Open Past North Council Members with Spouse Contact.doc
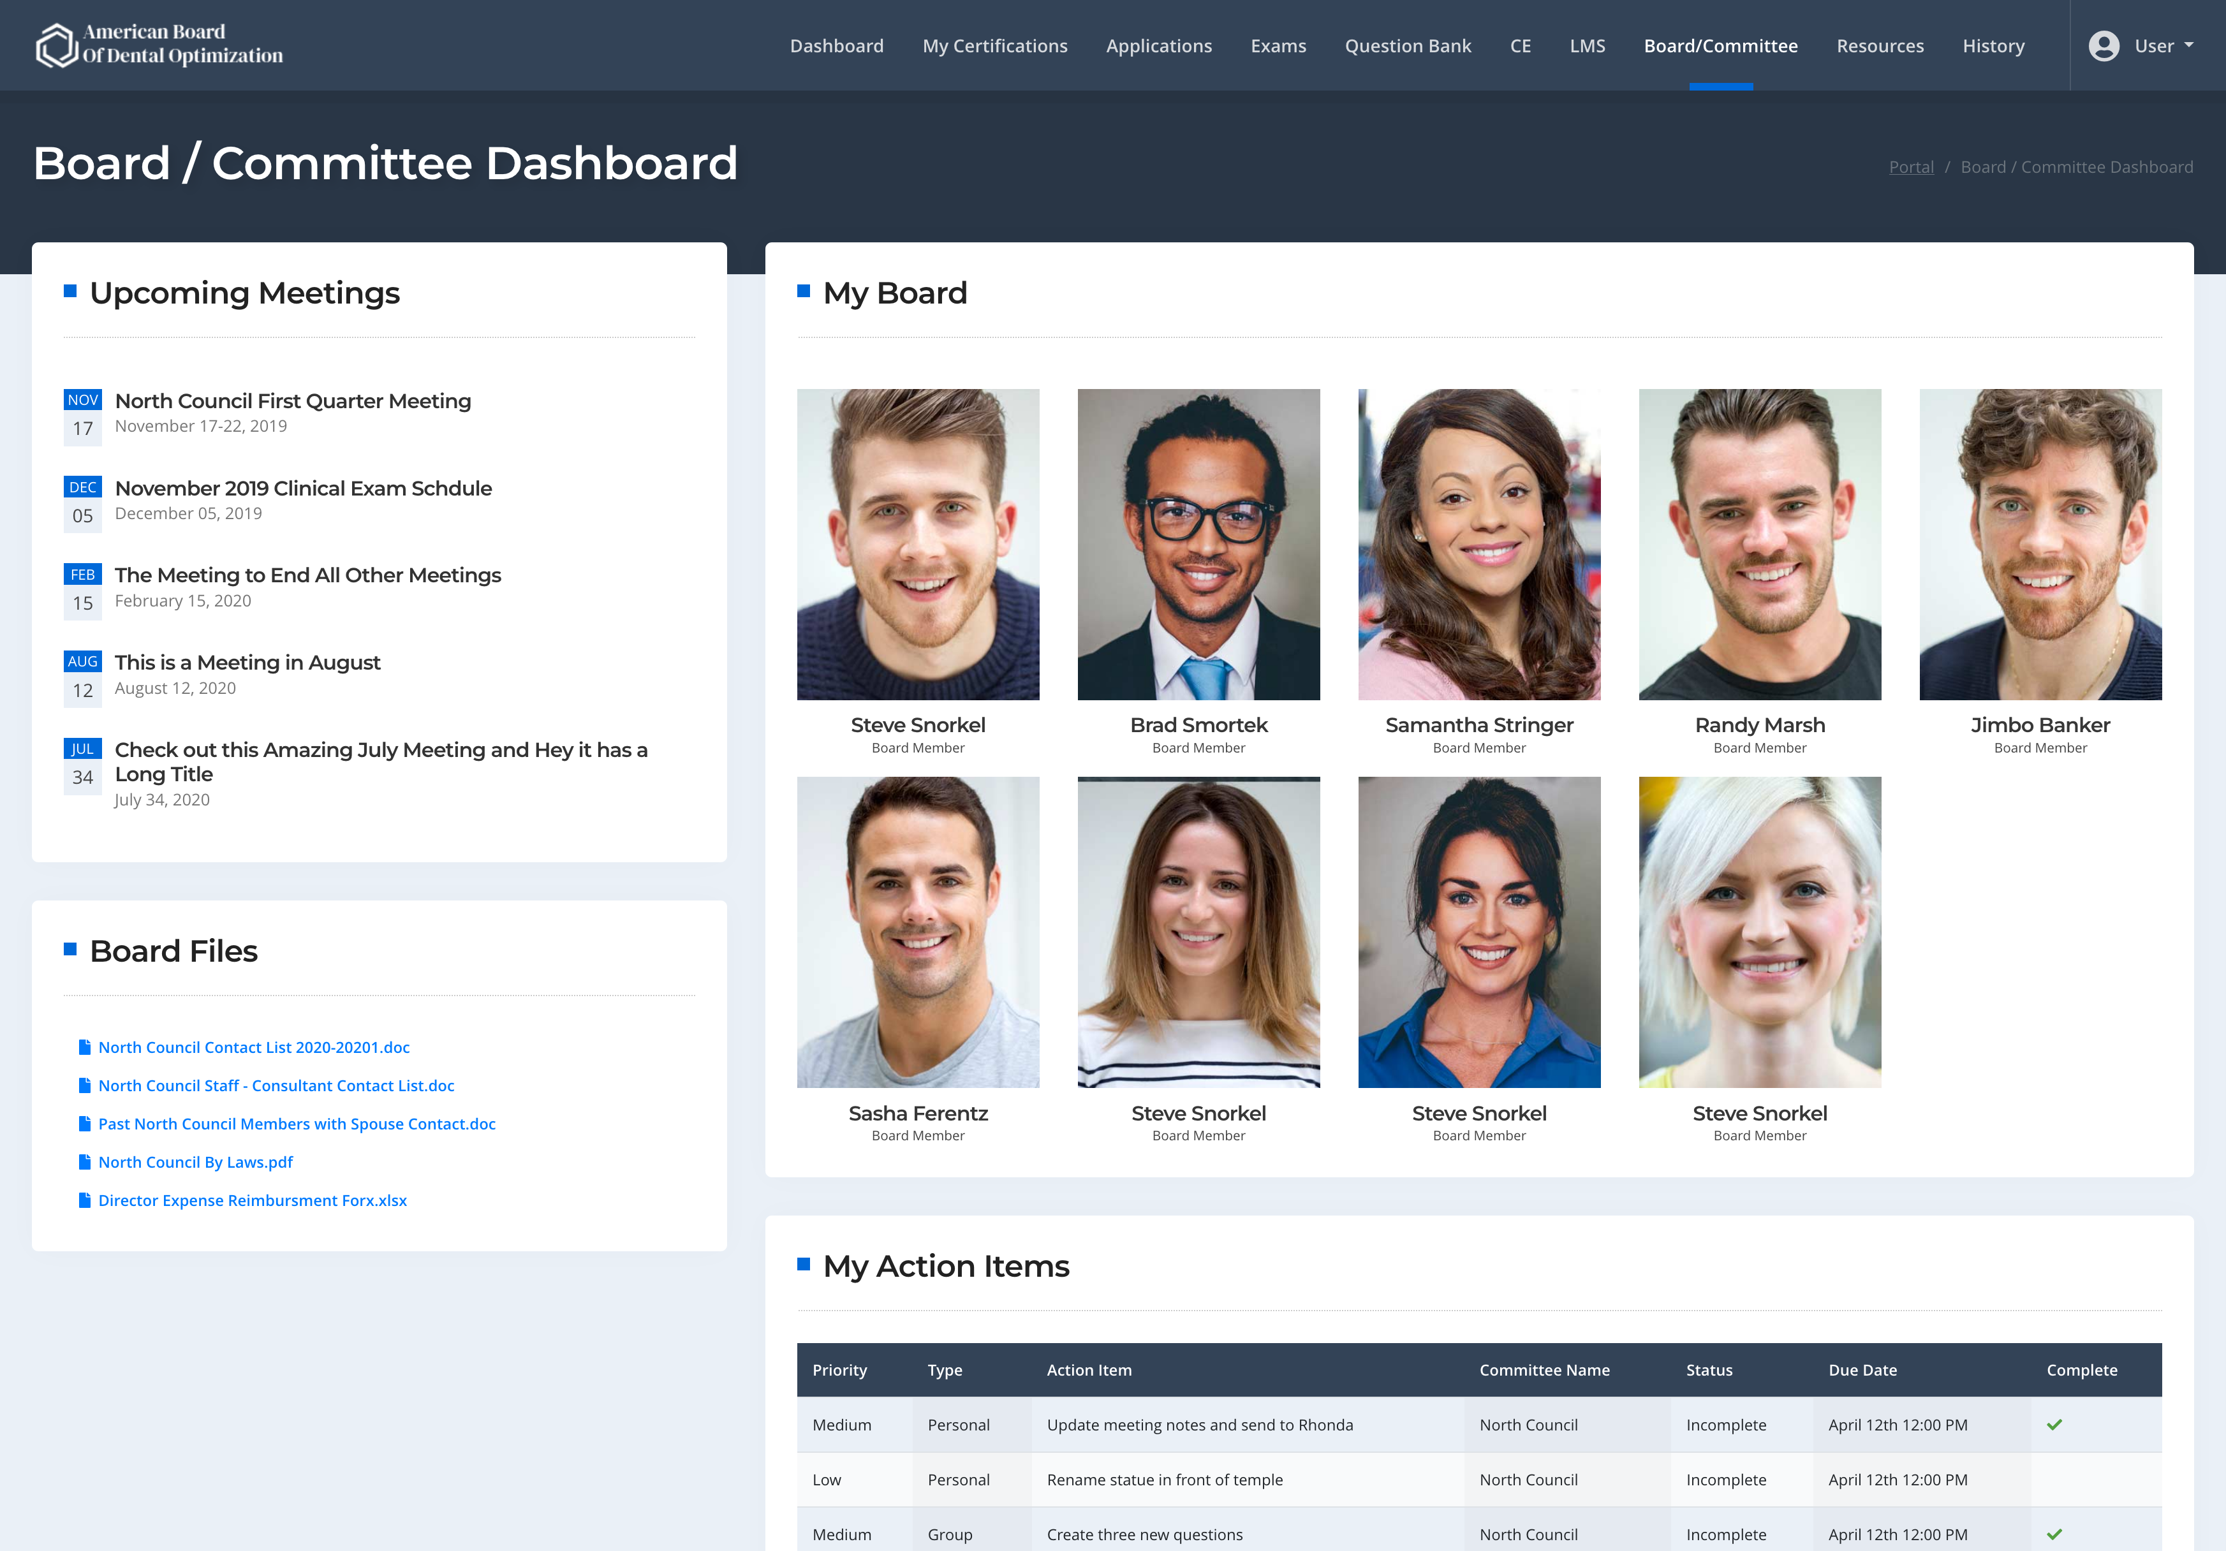Viewport: 2226px width, 1551px height. 296,1124
